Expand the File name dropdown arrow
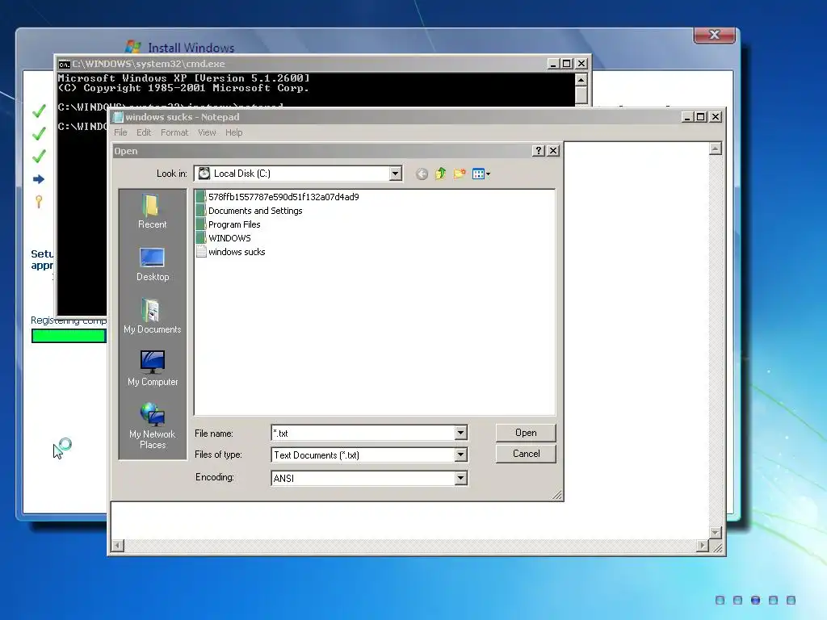 coord(460,433)
